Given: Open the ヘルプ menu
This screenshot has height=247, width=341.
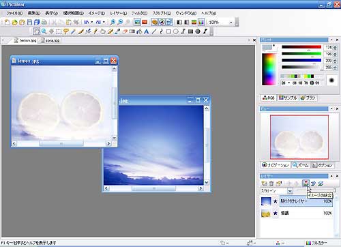Looking at the screenshot, I should [209, 13].
